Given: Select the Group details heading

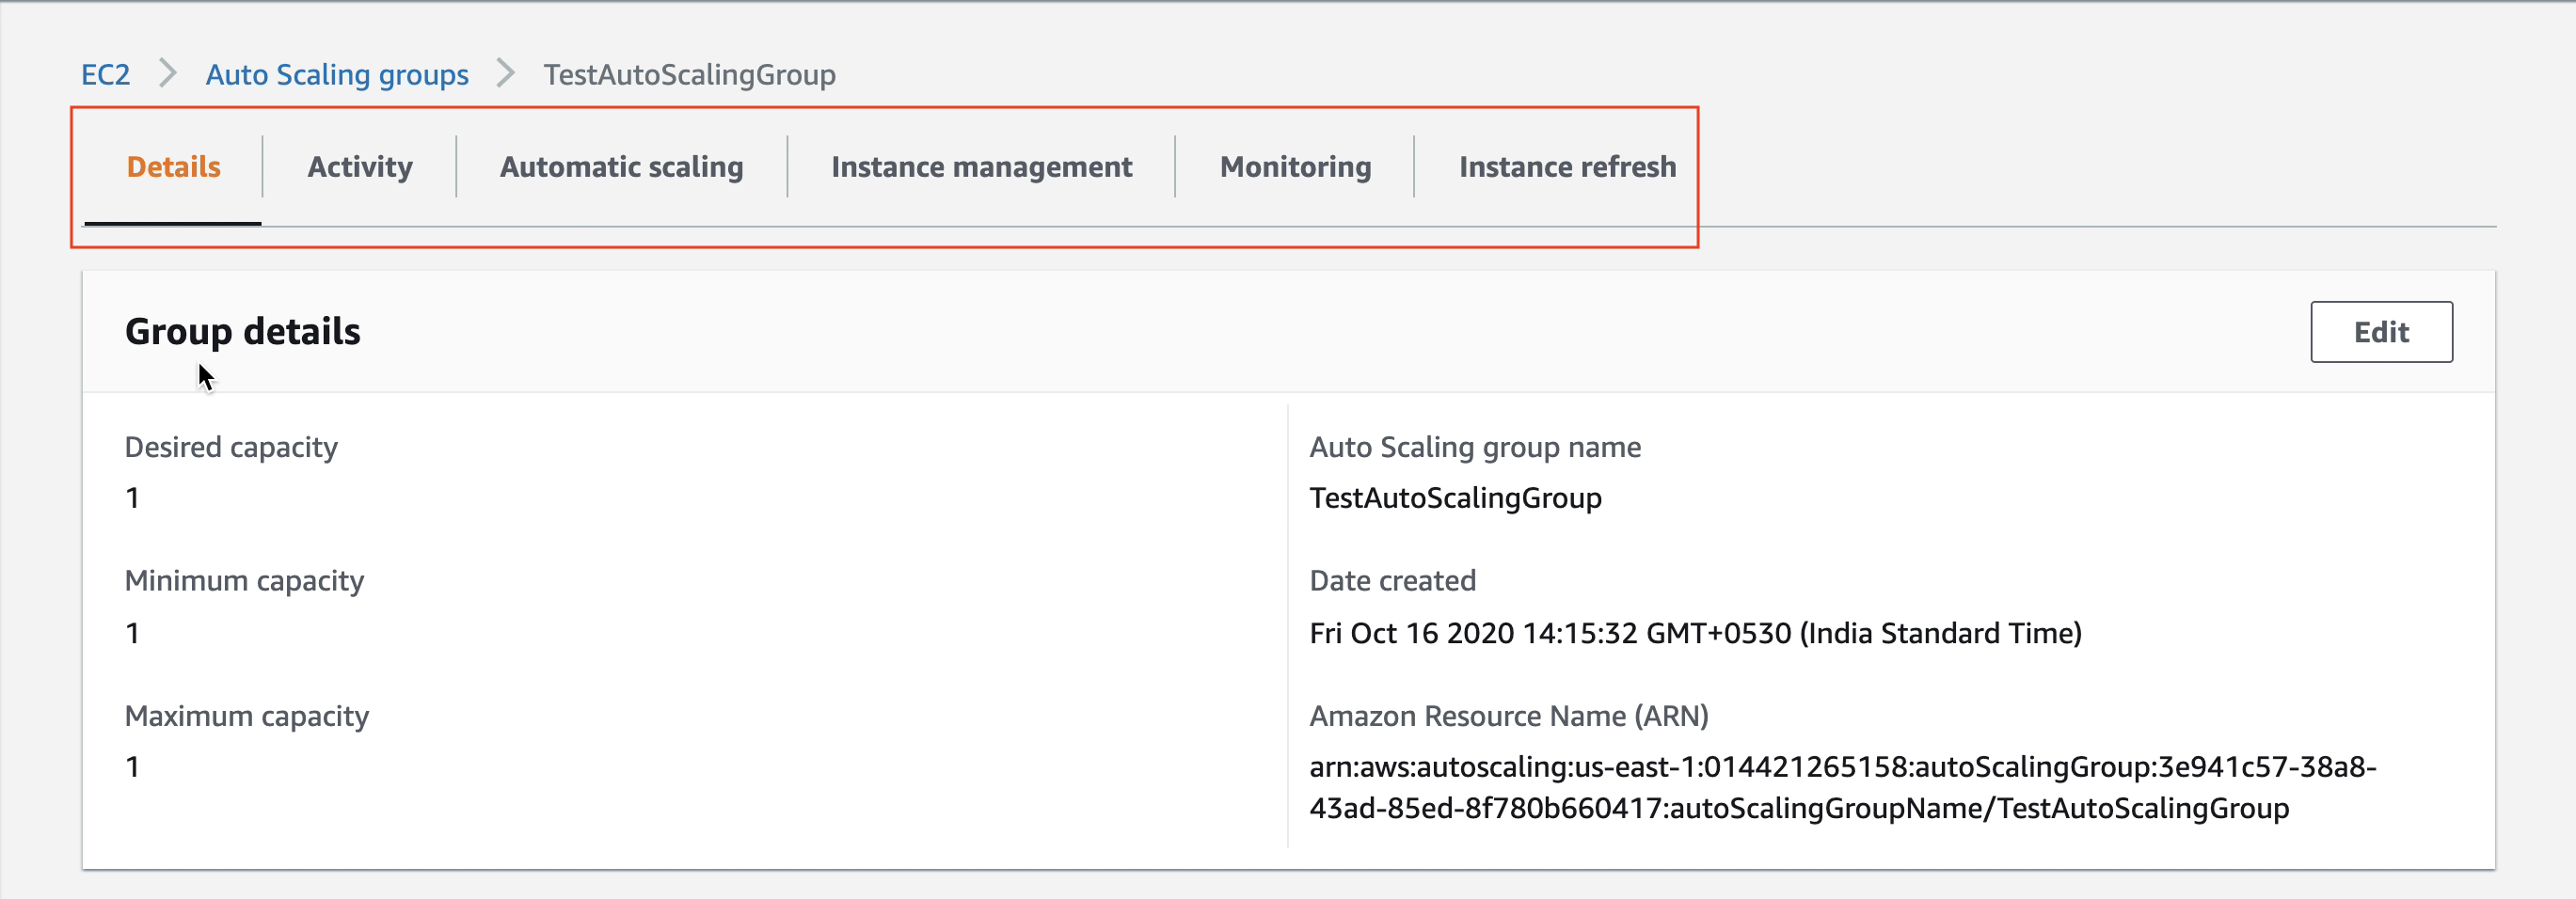Looking at the screenshot, I should pyautogui.click(x=243, y=331).
